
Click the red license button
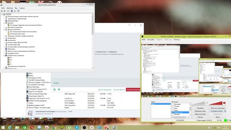tap(133, 90)
